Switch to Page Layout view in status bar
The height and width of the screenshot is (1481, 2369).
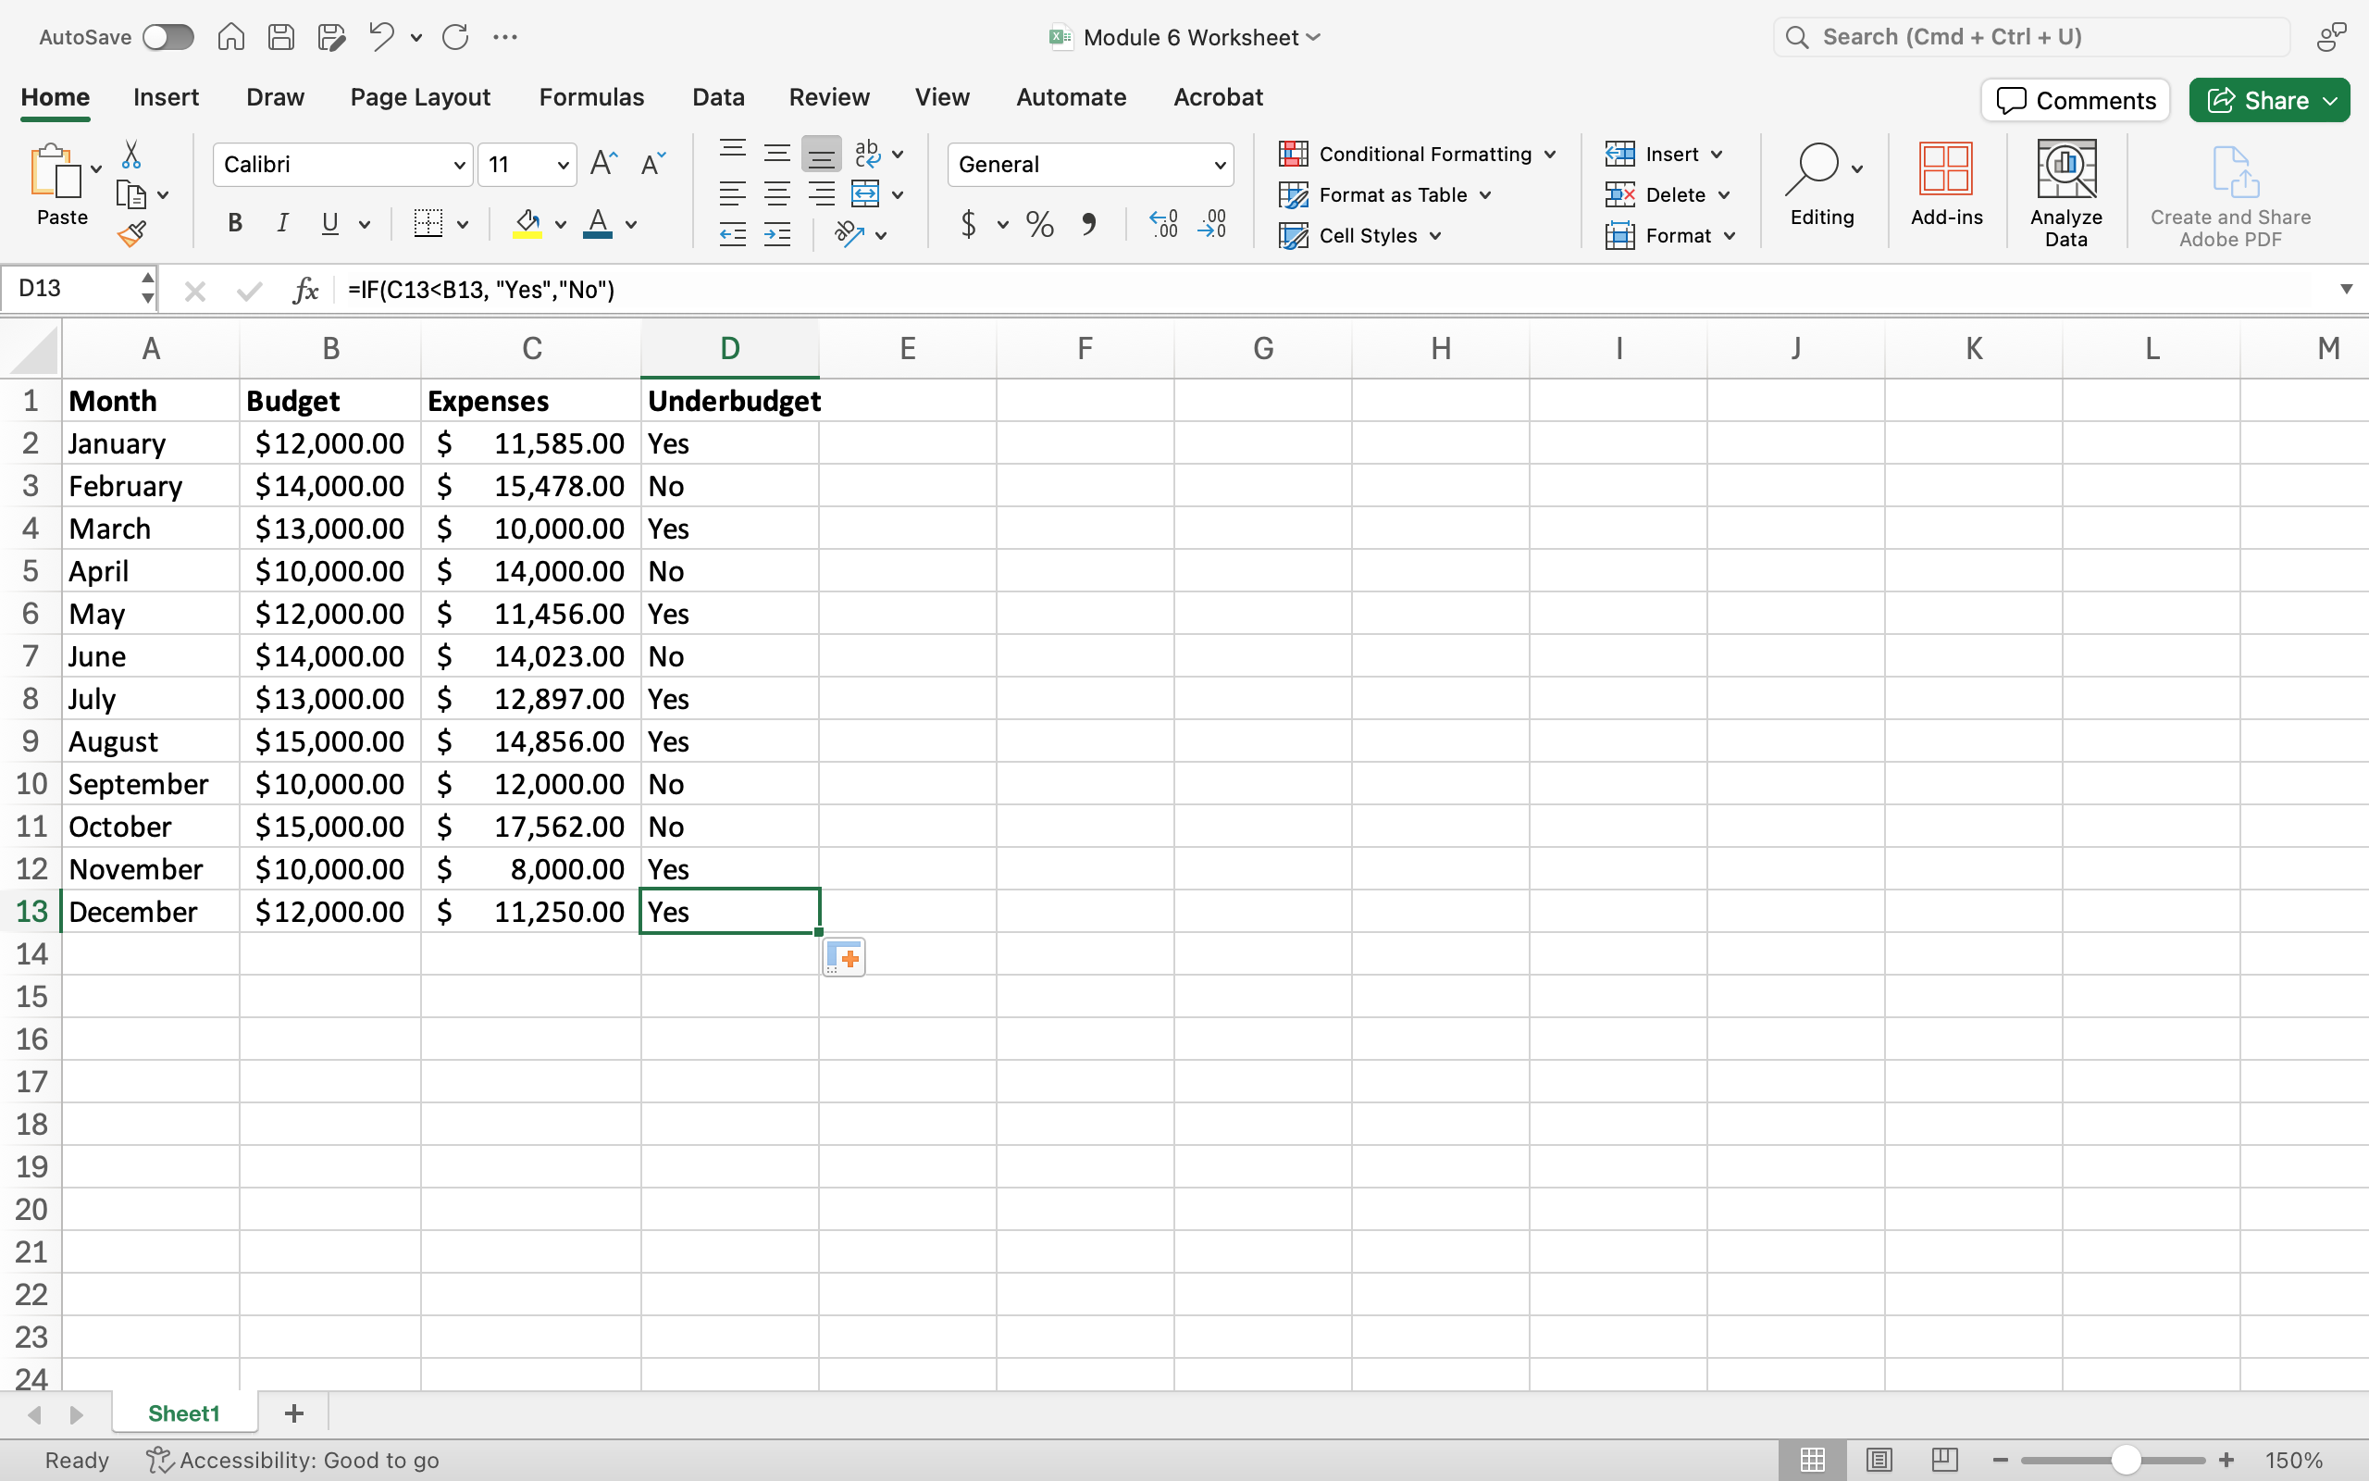click(x=1879, y=1460)
